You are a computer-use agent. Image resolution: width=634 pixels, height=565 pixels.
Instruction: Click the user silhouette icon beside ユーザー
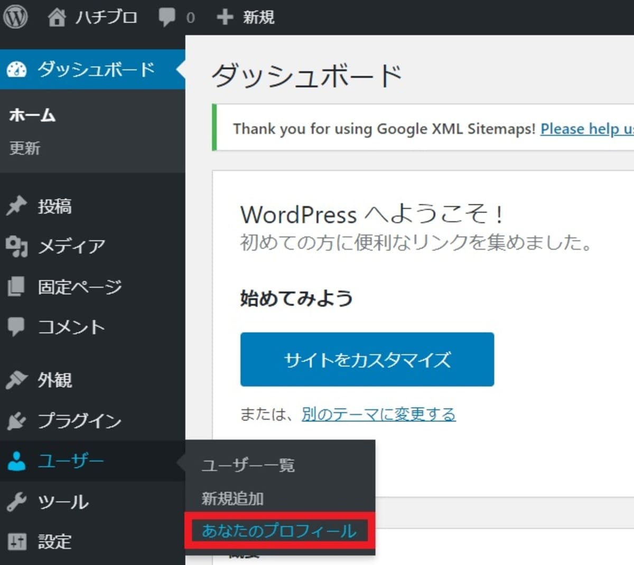[x=16, y=461]
